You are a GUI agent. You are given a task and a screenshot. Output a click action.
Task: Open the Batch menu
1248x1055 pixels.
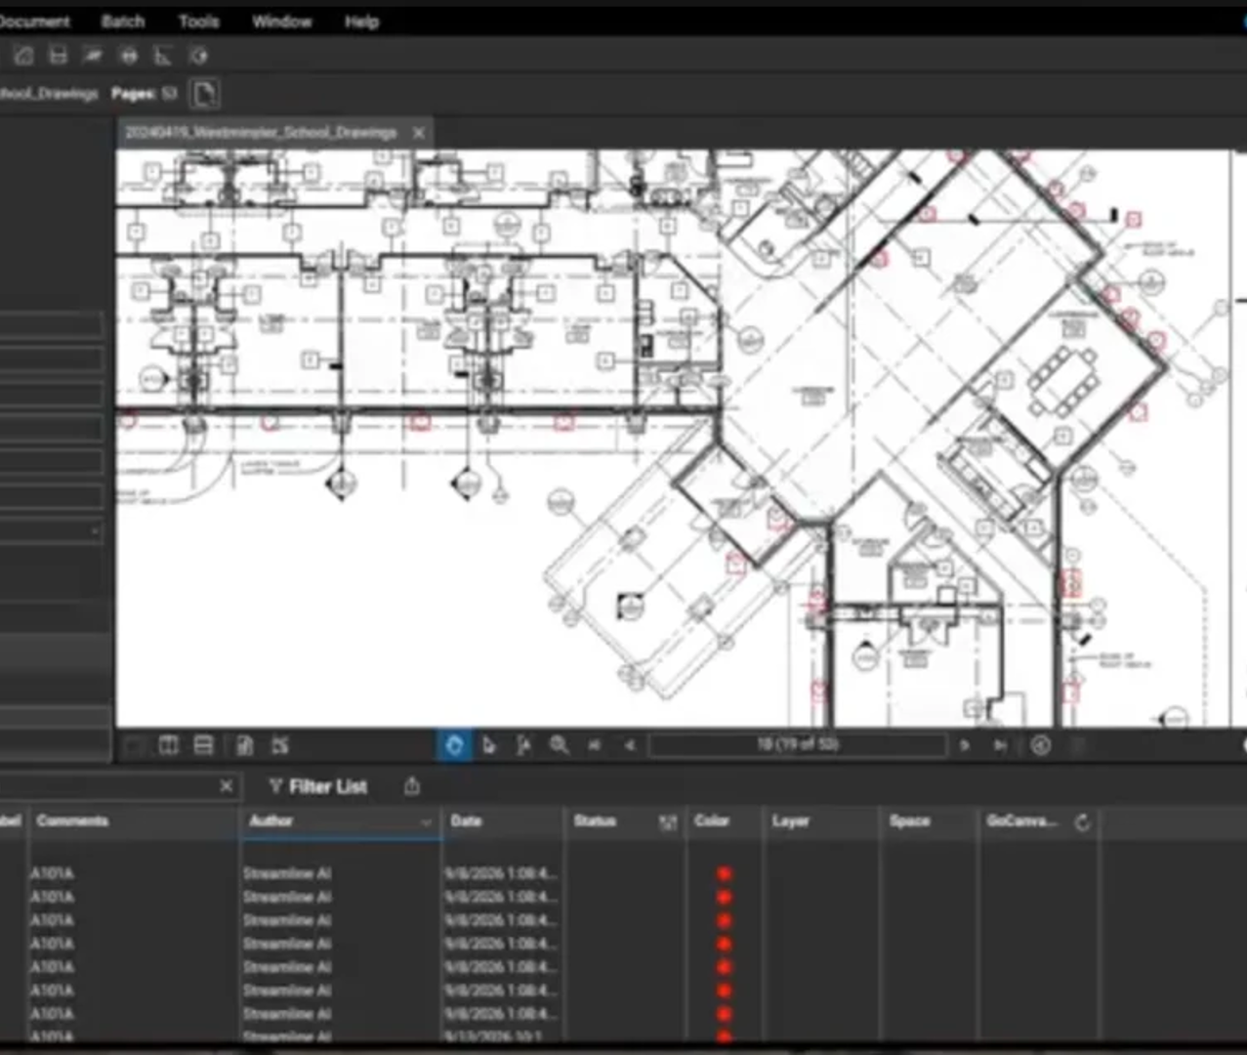point(123,21)
